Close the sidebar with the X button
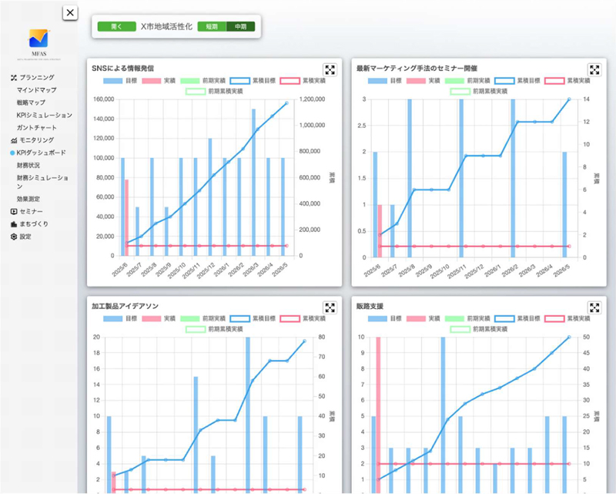Viewport: 616px width, 494px height. pos(70,12)
